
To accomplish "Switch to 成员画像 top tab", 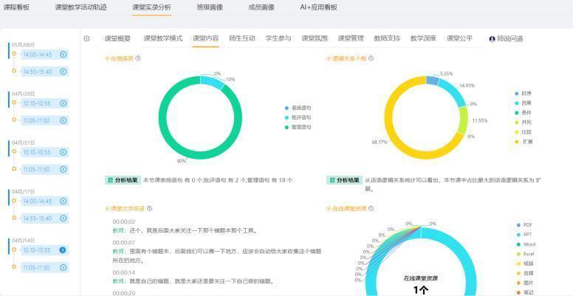I will pyautogui.click(x=261, y=7).
